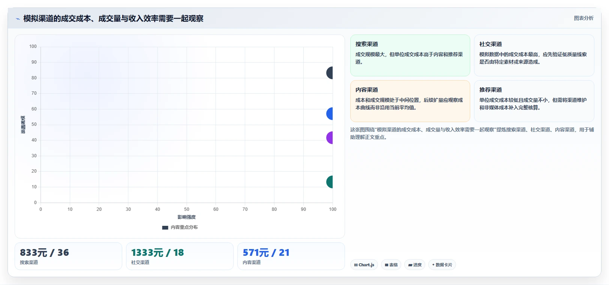
Task: Click the 图表分析 label in the header
Action: pos(583,18)
